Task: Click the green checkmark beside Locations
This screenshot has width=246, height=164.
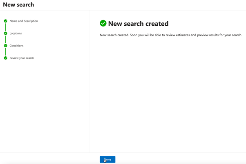Action: coord(6,33)
